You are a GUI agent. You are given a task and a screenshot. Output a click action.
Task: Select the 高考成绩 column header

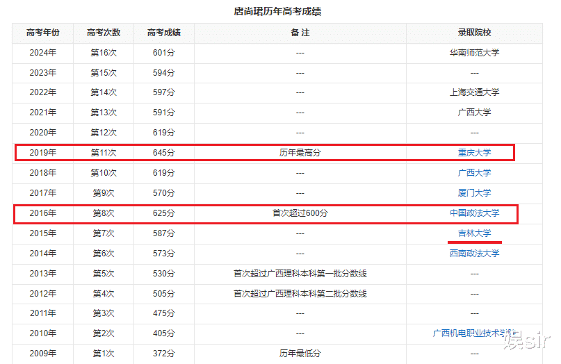(x=164, y=33)
